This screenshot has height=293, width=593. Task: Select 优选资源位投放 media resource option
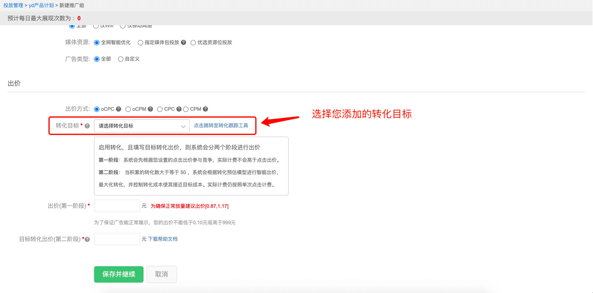tap(193, 42)
